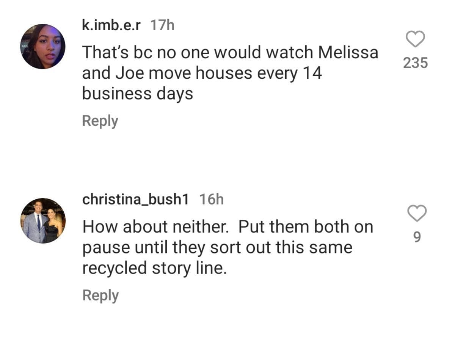View the 235 likes count
Image resolution: width=455 pixels, height=341 pixels.
415,63
